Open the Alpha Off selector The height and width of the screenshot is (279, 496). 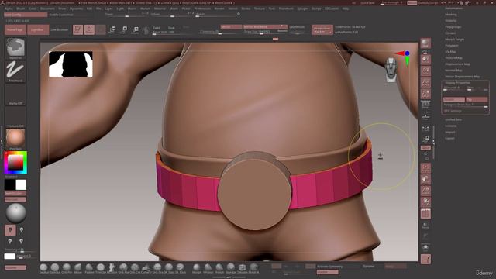click(x=15, y=95)
